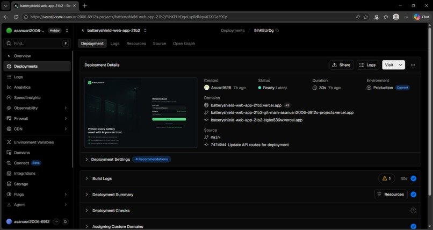Switch to the Resources tab
The height and width of the screenshot is (230, 433).
click(x=136, y=44)
